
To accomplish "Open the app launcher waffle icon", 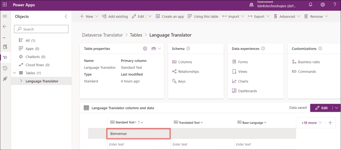I will (x=5, y=5).
